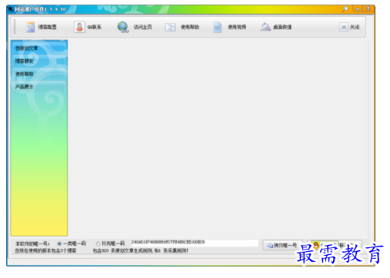Click the 拷贝唯一号 copy button
Image resolution: width=390 pixels, height=278 pixels.
282,245
